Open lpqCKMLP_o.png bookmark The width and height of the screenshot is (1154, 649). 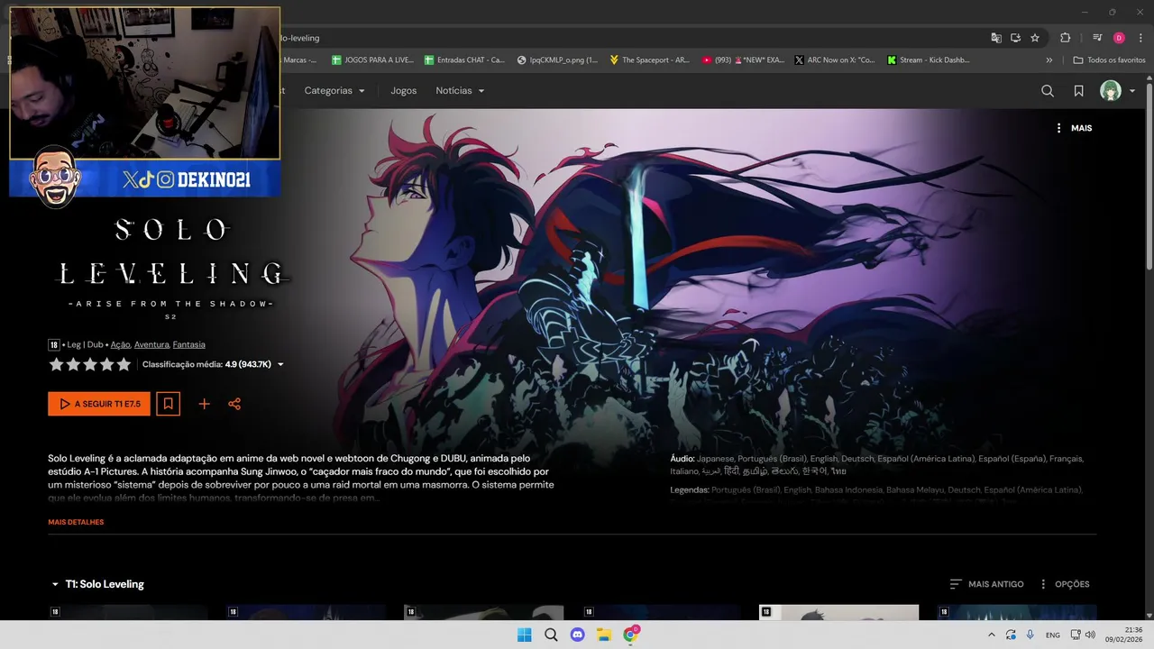[557, 60]
